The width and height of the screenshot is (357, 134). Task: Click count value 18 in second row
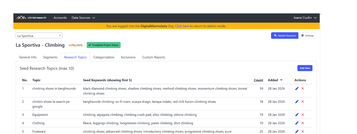[x=261, y=102]
